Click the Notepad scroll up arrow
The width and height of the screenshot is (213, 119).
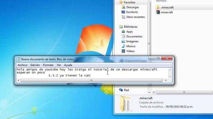170,70
